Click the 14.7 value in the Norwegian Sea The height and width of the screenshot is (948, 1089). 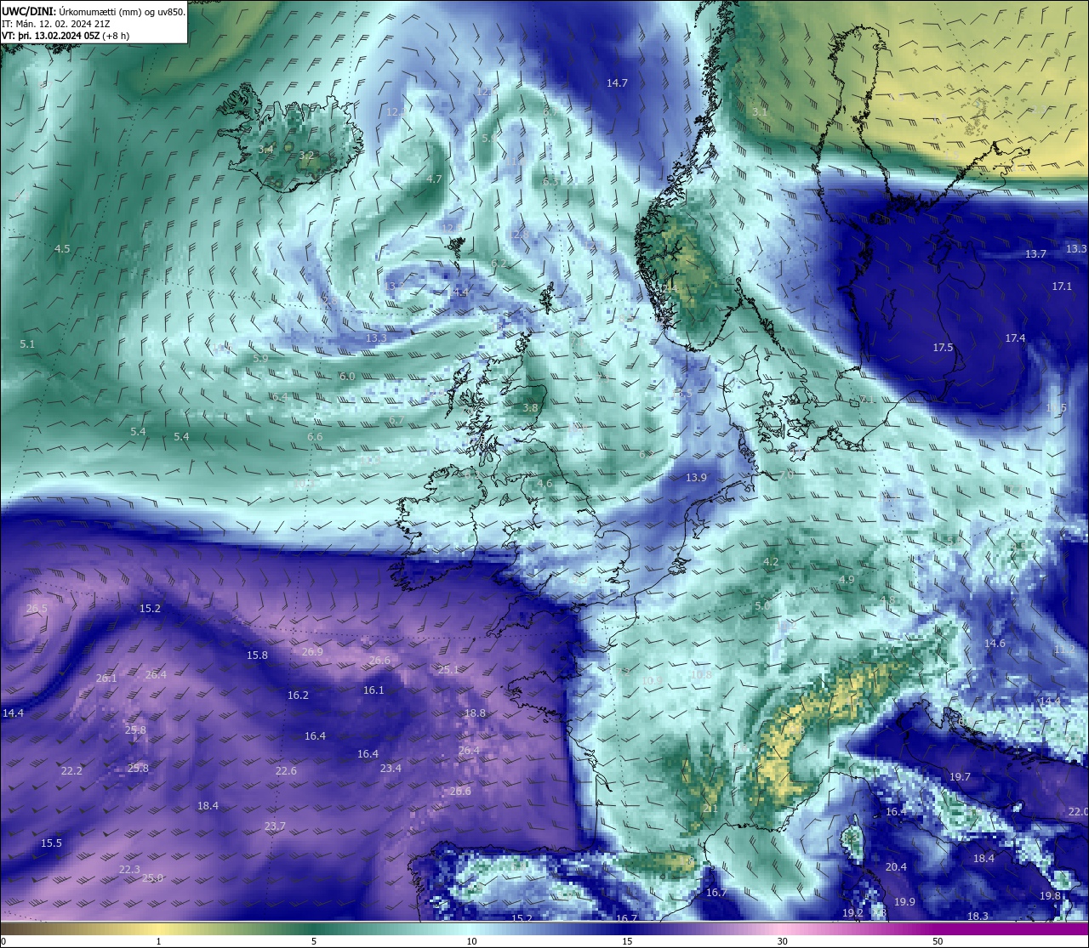point(617,83)
